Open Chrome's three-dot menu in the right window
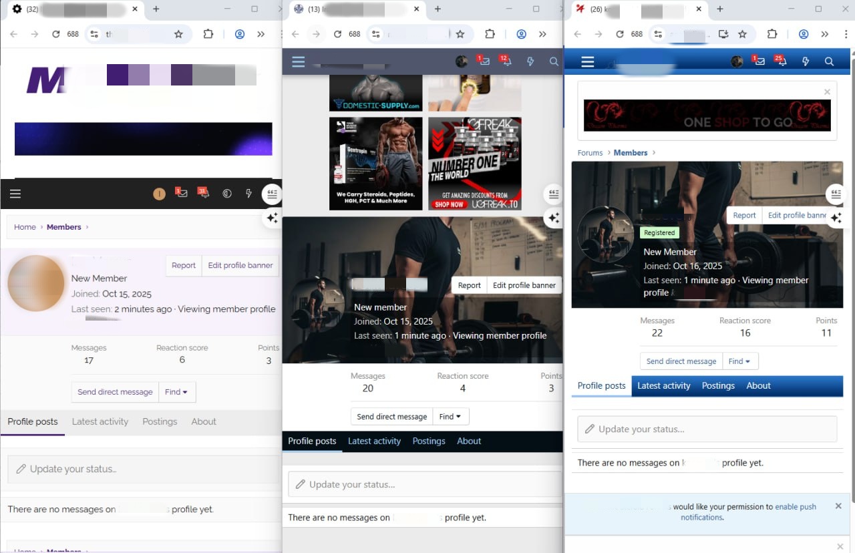Viewport: 855px width, 553px height. point(846,33)
